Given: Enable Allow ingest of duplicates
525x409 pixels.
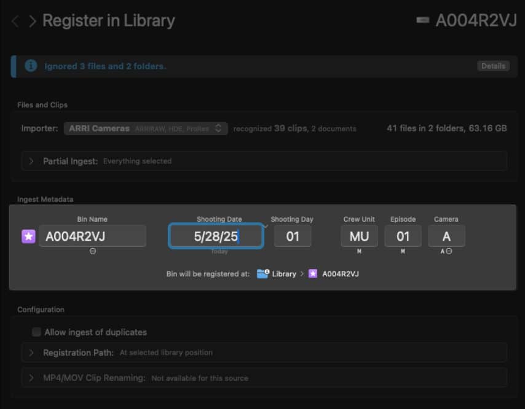Looking at the screenshot, I should (36, 332).
